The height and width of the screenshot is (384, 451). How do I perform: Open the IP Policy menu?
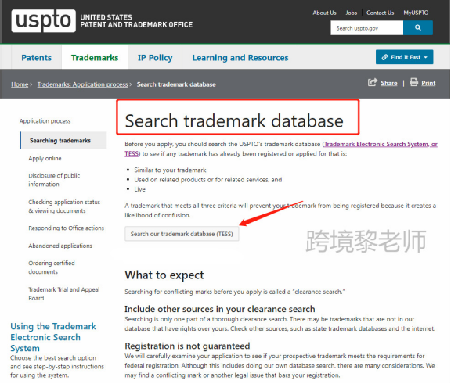pos(155,57)
